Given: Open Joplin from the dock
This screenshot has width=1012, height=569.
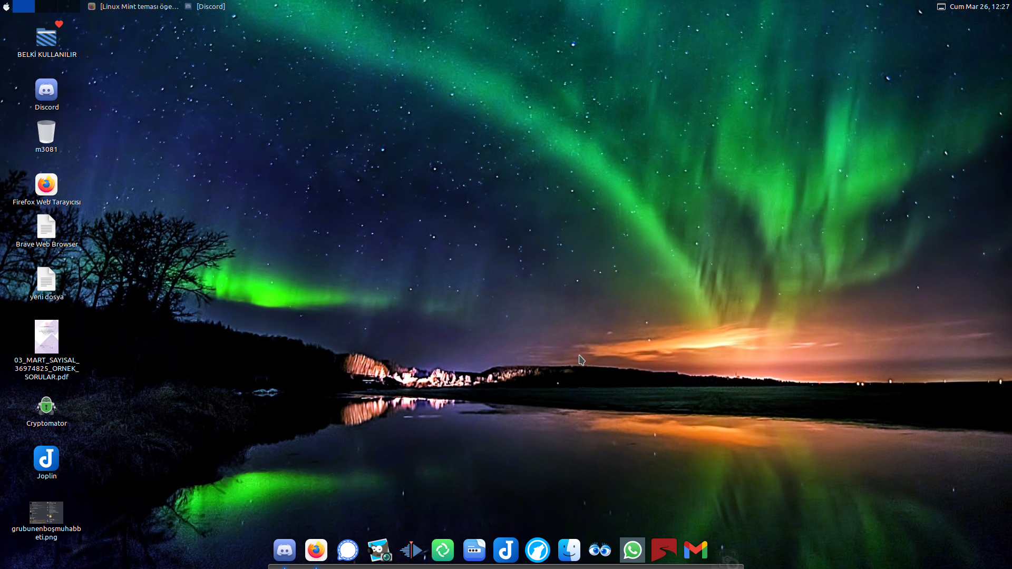Looking at the screenshot, I should click(506, 550).
